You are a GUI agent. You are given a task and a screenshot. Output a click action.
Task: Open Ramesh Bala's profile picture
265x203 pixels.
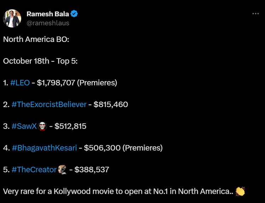coord(12,18)
